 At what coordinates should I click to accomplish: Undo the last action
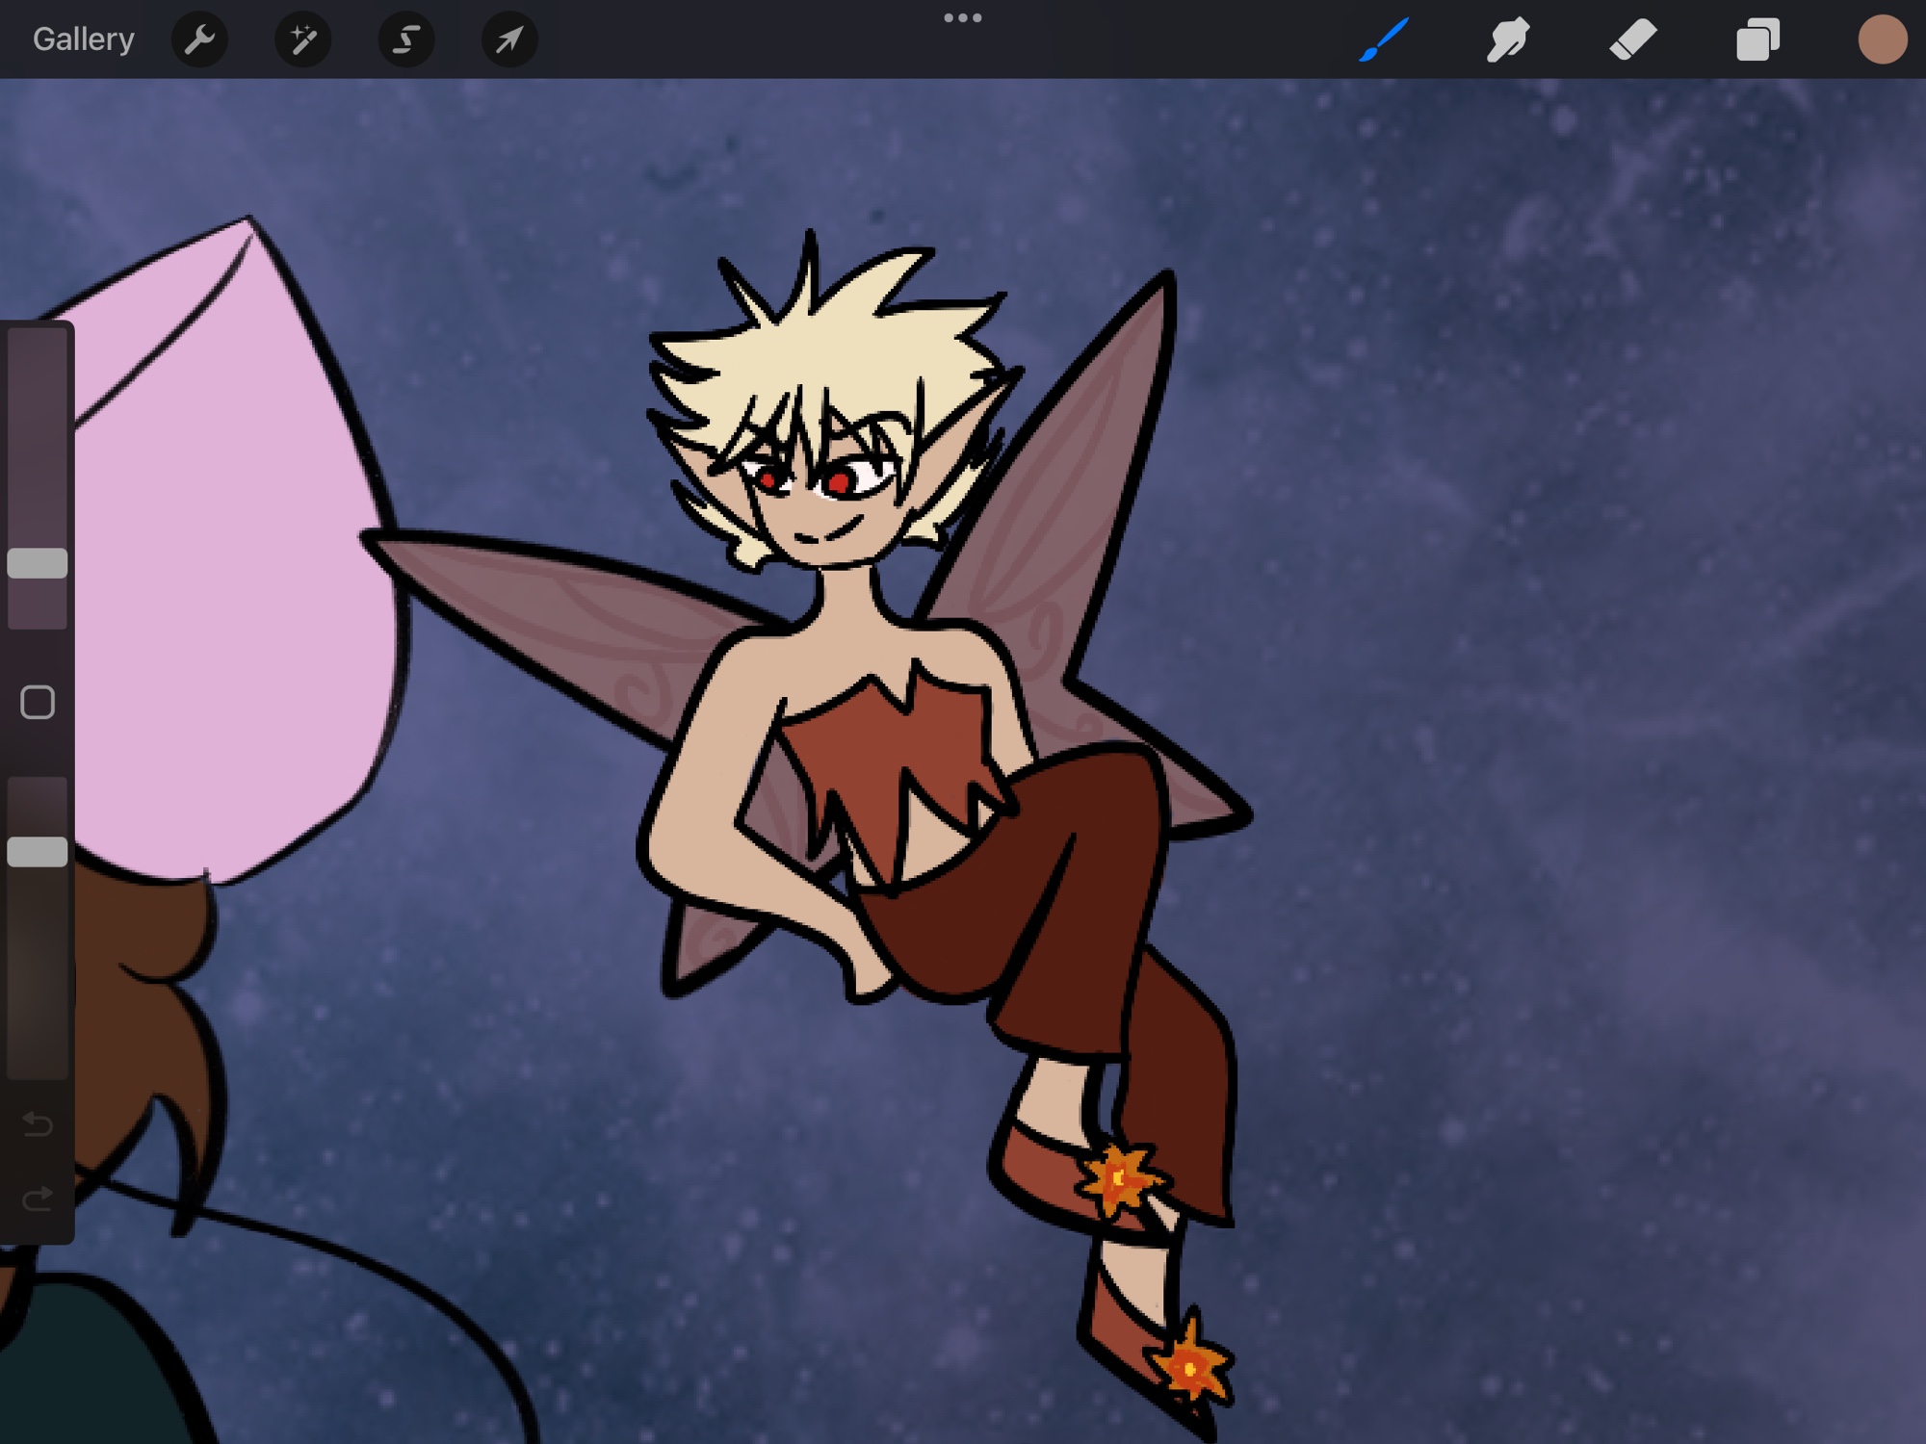click(38, 1123)
